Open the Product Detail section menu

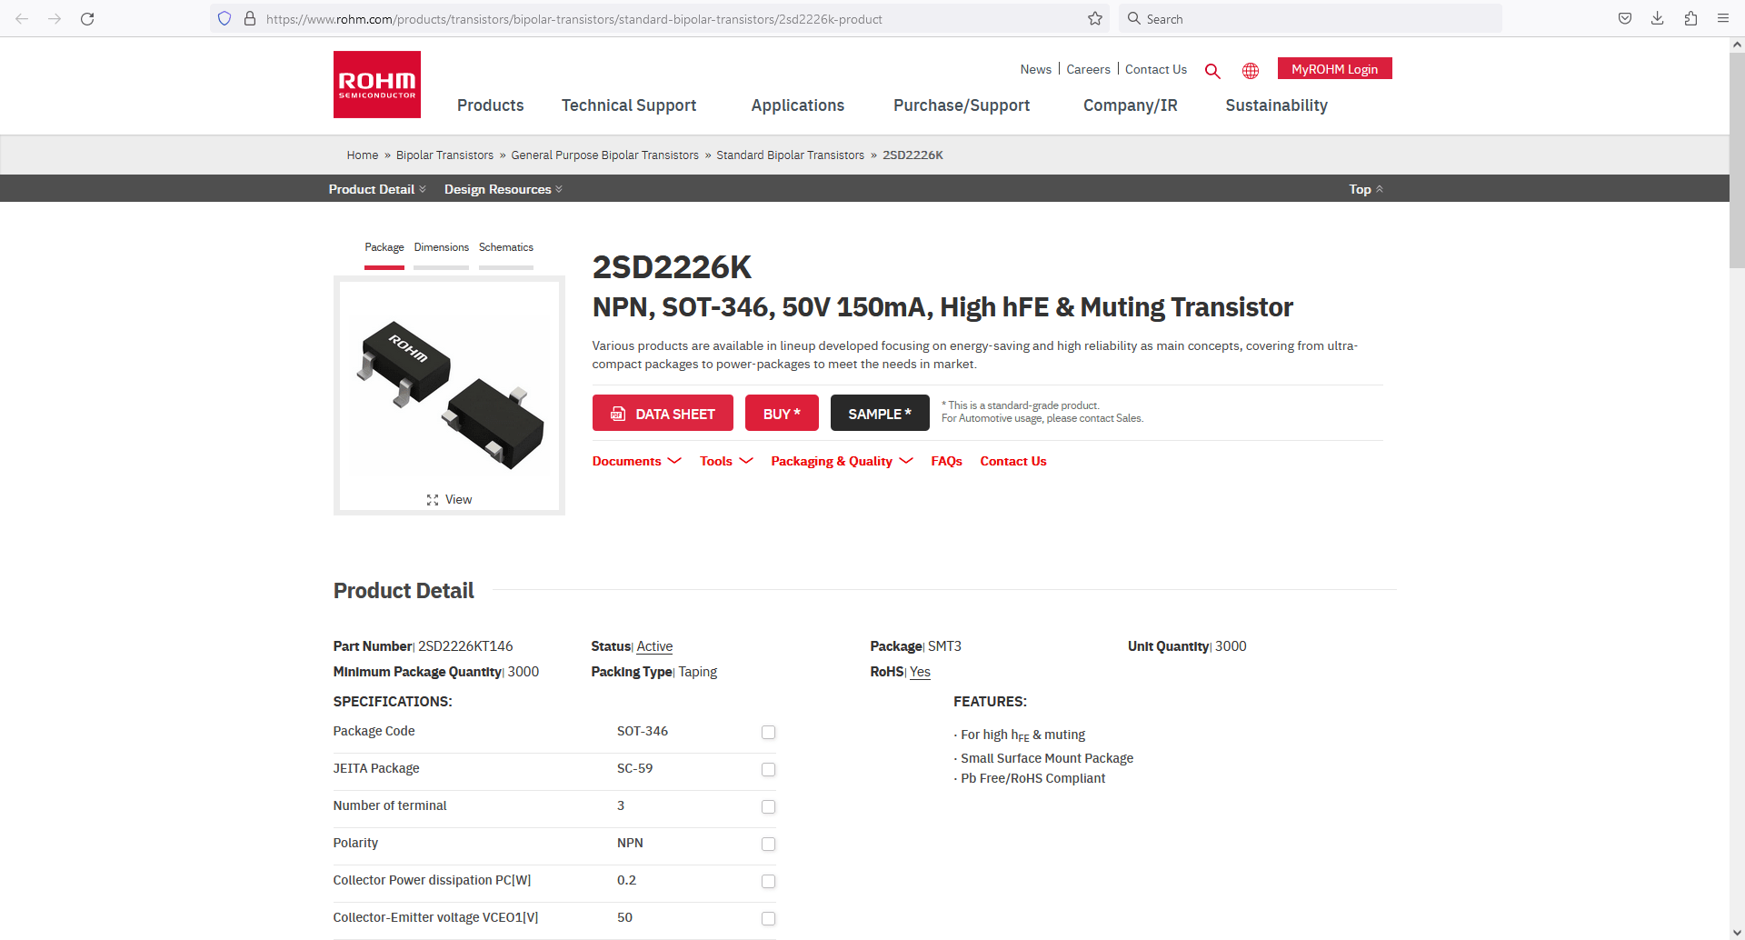click(x=377, y=189)
